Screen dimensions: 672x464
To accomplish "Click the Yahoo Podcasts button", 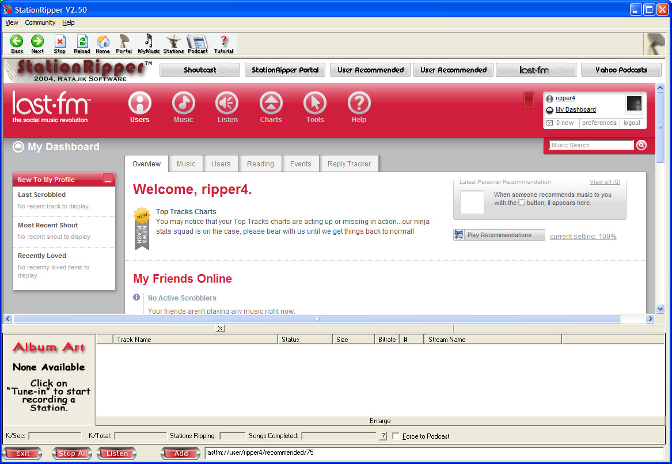I will [621, 70].
